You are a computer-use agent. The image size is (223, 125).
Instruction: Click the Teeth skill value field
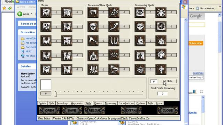point(103,12)
